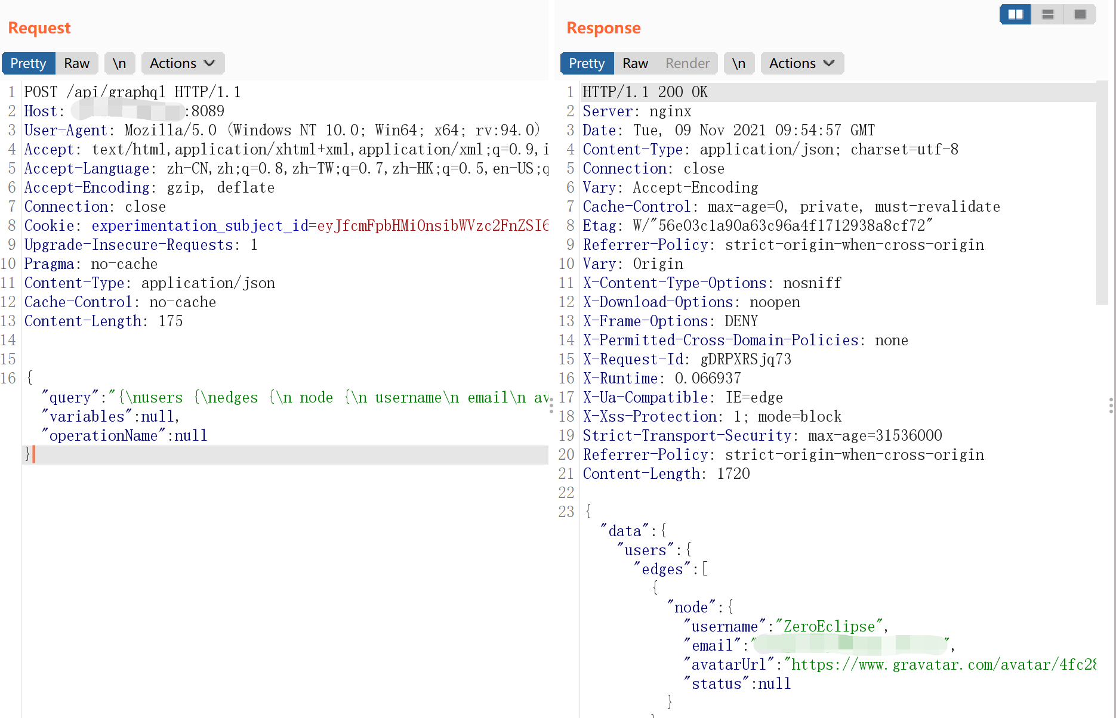Click the "Vary: Origin" response header
Screen dimensions: 1116x718
633,264
